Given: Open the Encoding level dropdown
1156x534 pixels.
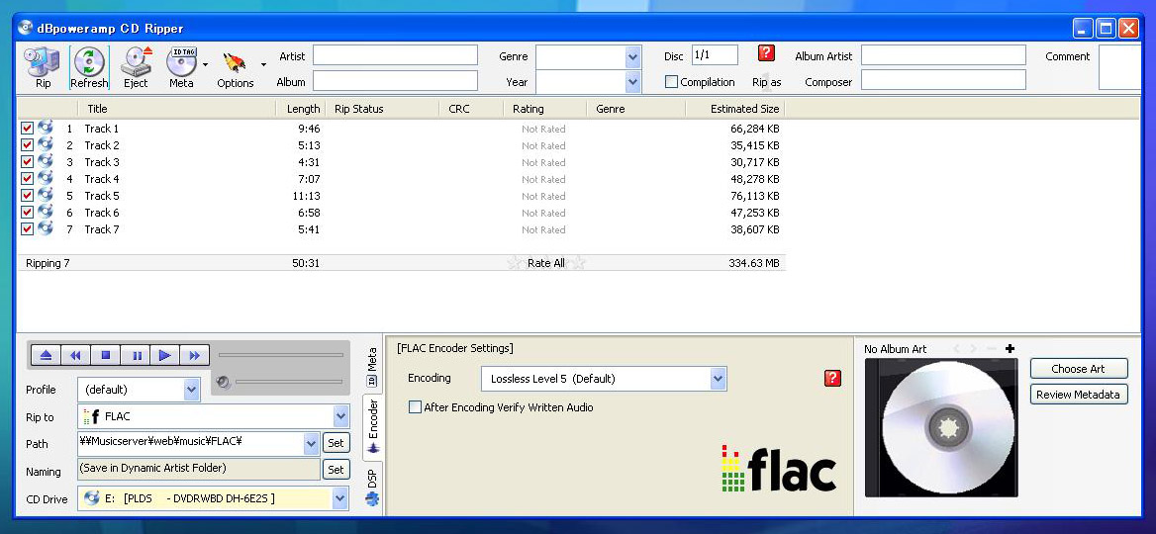Looking at the screenshot, I should point(719,379).
